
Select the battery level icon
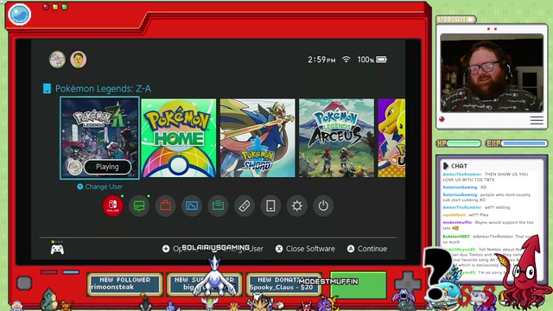(x=381, y=60)
